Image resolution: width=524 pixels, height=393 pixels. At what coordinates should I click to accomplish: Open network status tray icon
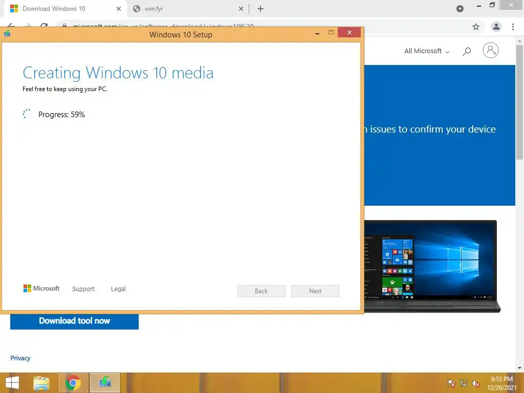coord(464,383)
